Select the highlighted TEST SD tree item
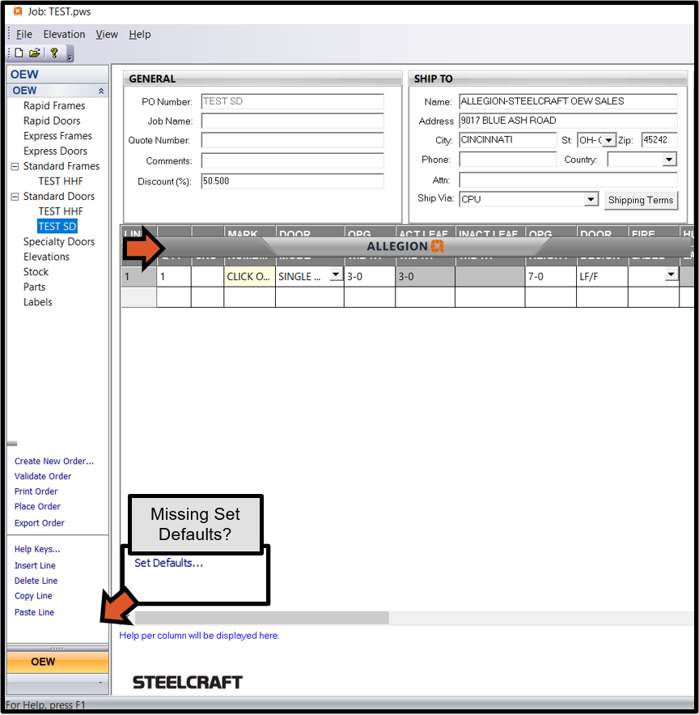699x715 pixels. point(57,227)
